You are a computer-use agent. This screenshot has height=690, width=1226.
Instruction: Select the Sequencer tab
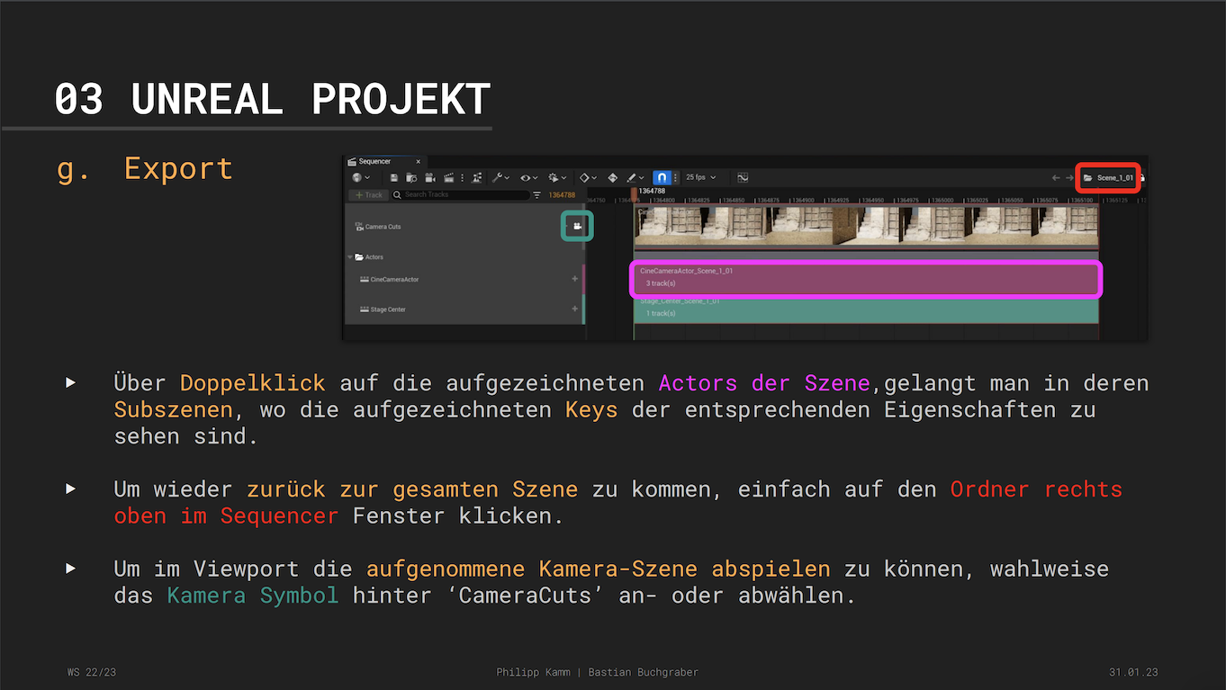(x=374, y=161)
